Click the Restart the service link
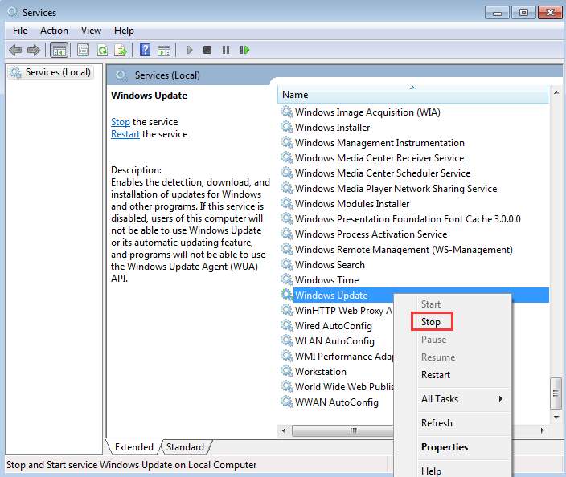Image resolution: width=566 pixels, height=477 pixels. point(125,134)
